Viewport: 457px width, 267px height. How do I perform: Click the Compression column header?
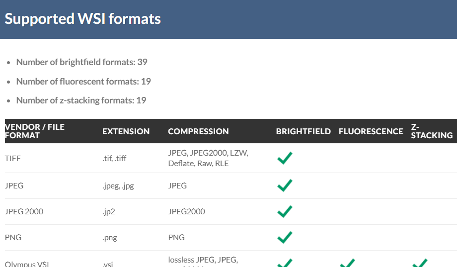click(x=198, y=131)
